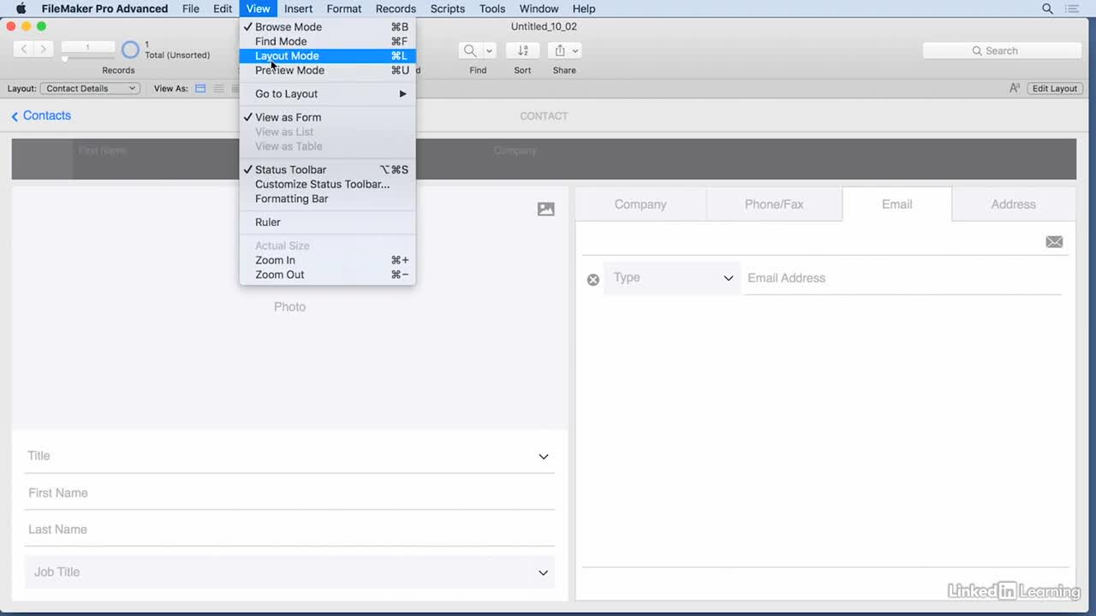Open the Help menu
The height and width of the screenshot is (616, 1096).
point(584,9)
